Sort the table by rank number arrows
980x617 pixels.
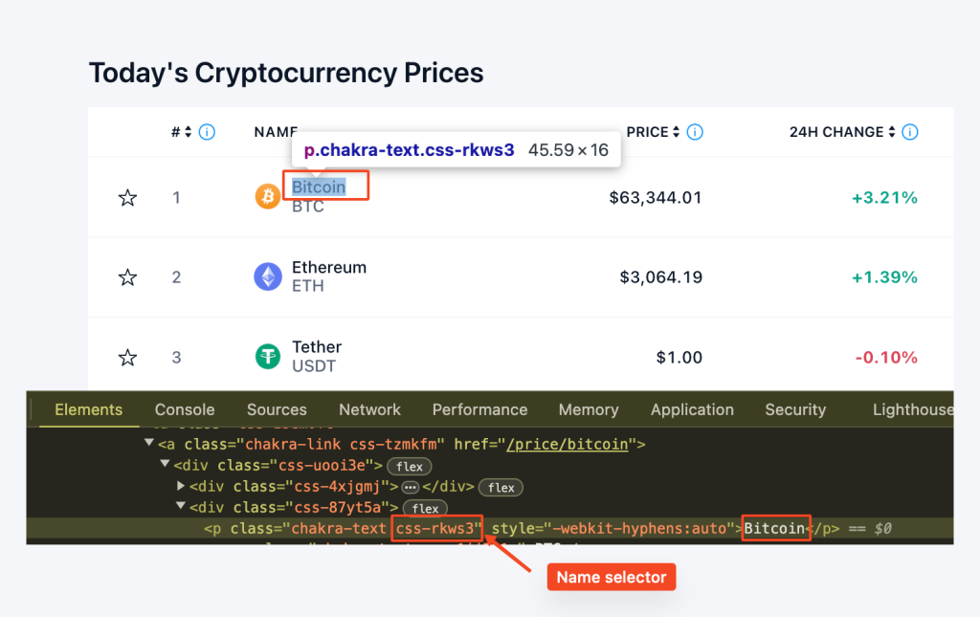[189, 132]
